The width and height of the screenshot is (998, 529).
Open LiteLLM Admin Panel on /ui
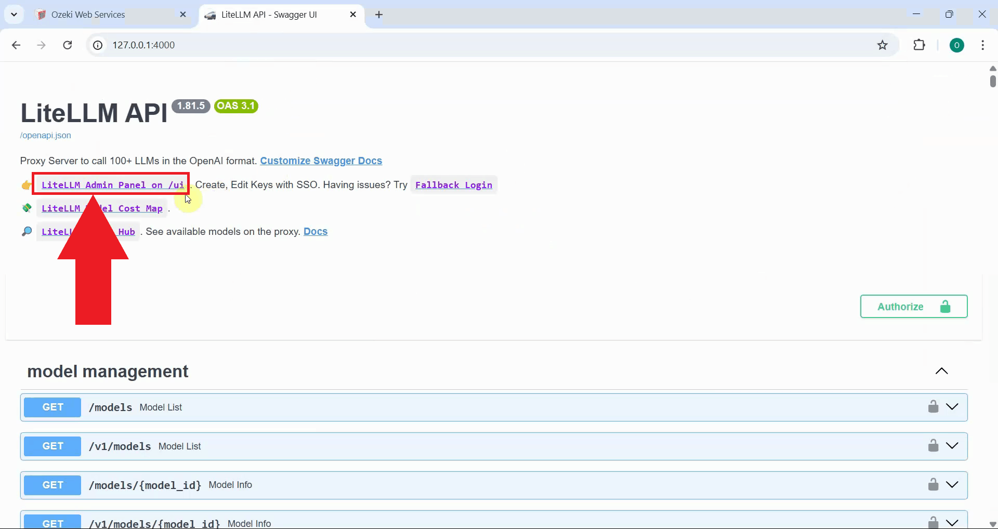[x=112, y=184]
